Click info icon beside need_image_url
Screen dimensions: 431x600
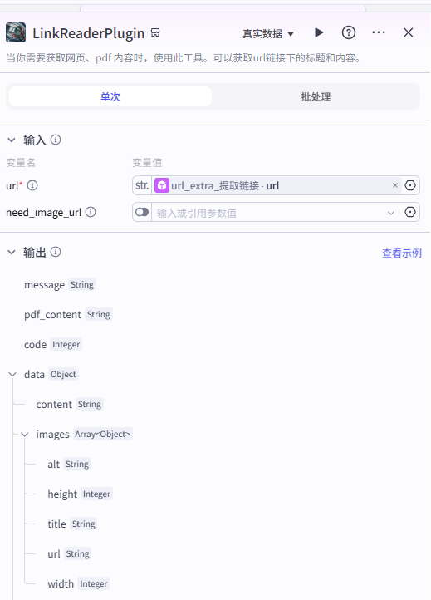91,212
